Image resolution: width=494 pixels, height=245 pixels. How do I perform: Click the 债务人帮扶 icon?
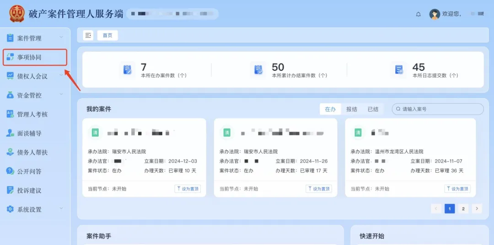coord(11,152)
